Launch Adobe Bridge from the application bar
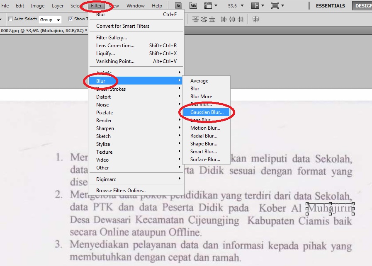This screenshot has height=266, width=372. coord(177,5)
